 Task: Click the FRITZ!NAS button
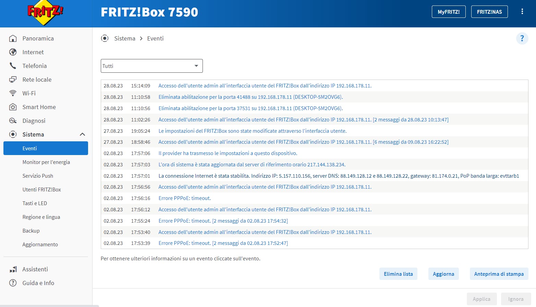point(489,12)
